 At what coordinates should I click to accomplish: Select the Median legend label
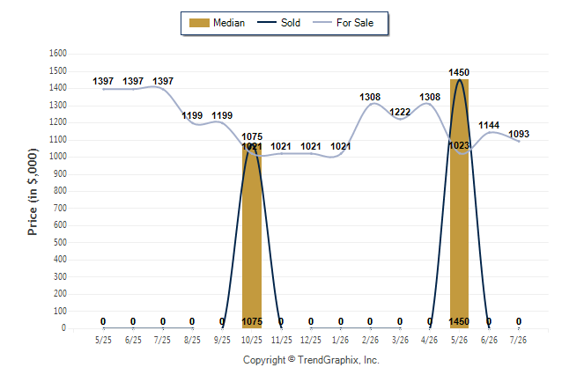pyautogui.click(x=229, y=23)
